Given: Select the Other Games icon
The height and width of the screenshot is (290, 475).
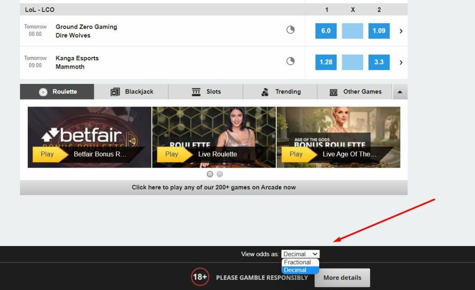Looking at the screenshot, I should pos(332,91).
